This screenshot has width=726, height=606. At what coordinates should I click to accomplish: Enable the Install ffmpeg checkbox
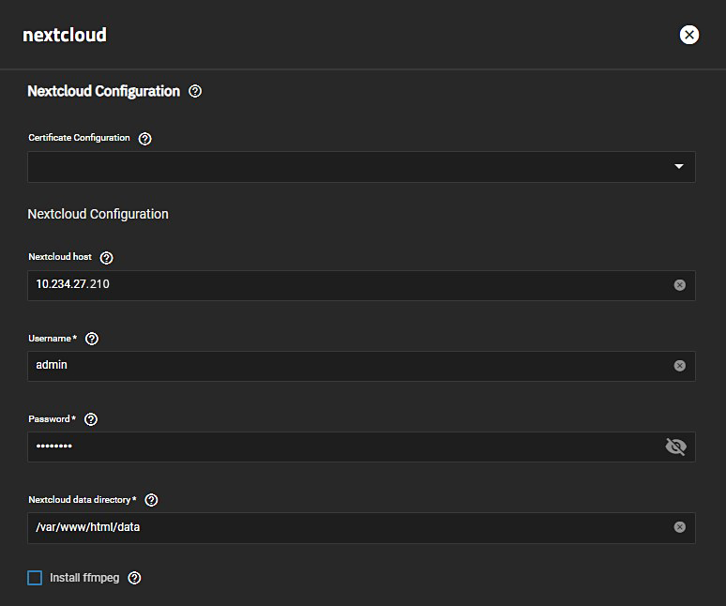pyautogui.click(x=35, y=578)
